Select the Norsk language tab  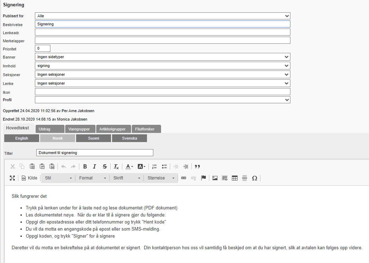[58, 138]
